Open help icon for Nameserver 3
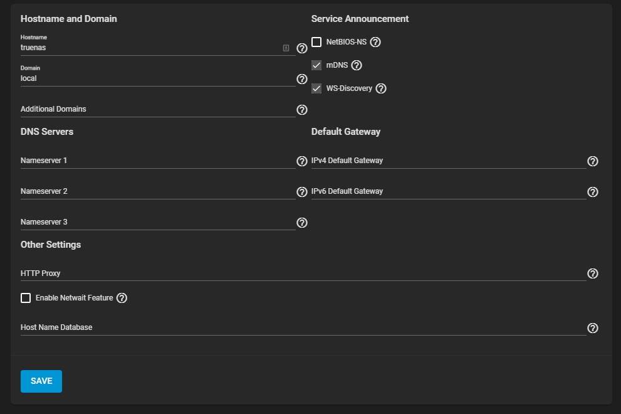 tap(302, 223)
